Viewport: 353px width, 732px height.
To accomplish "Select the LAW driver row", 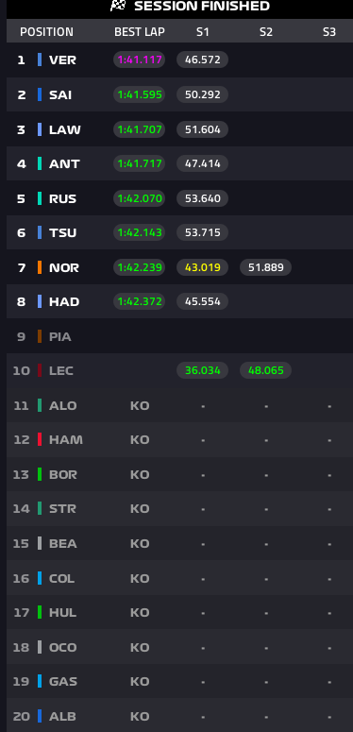I will (179, 129).
